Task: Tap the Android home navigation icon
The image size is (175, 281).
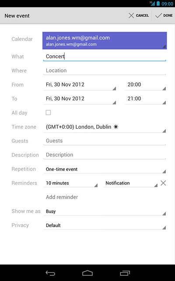Action: click(87, 273)
